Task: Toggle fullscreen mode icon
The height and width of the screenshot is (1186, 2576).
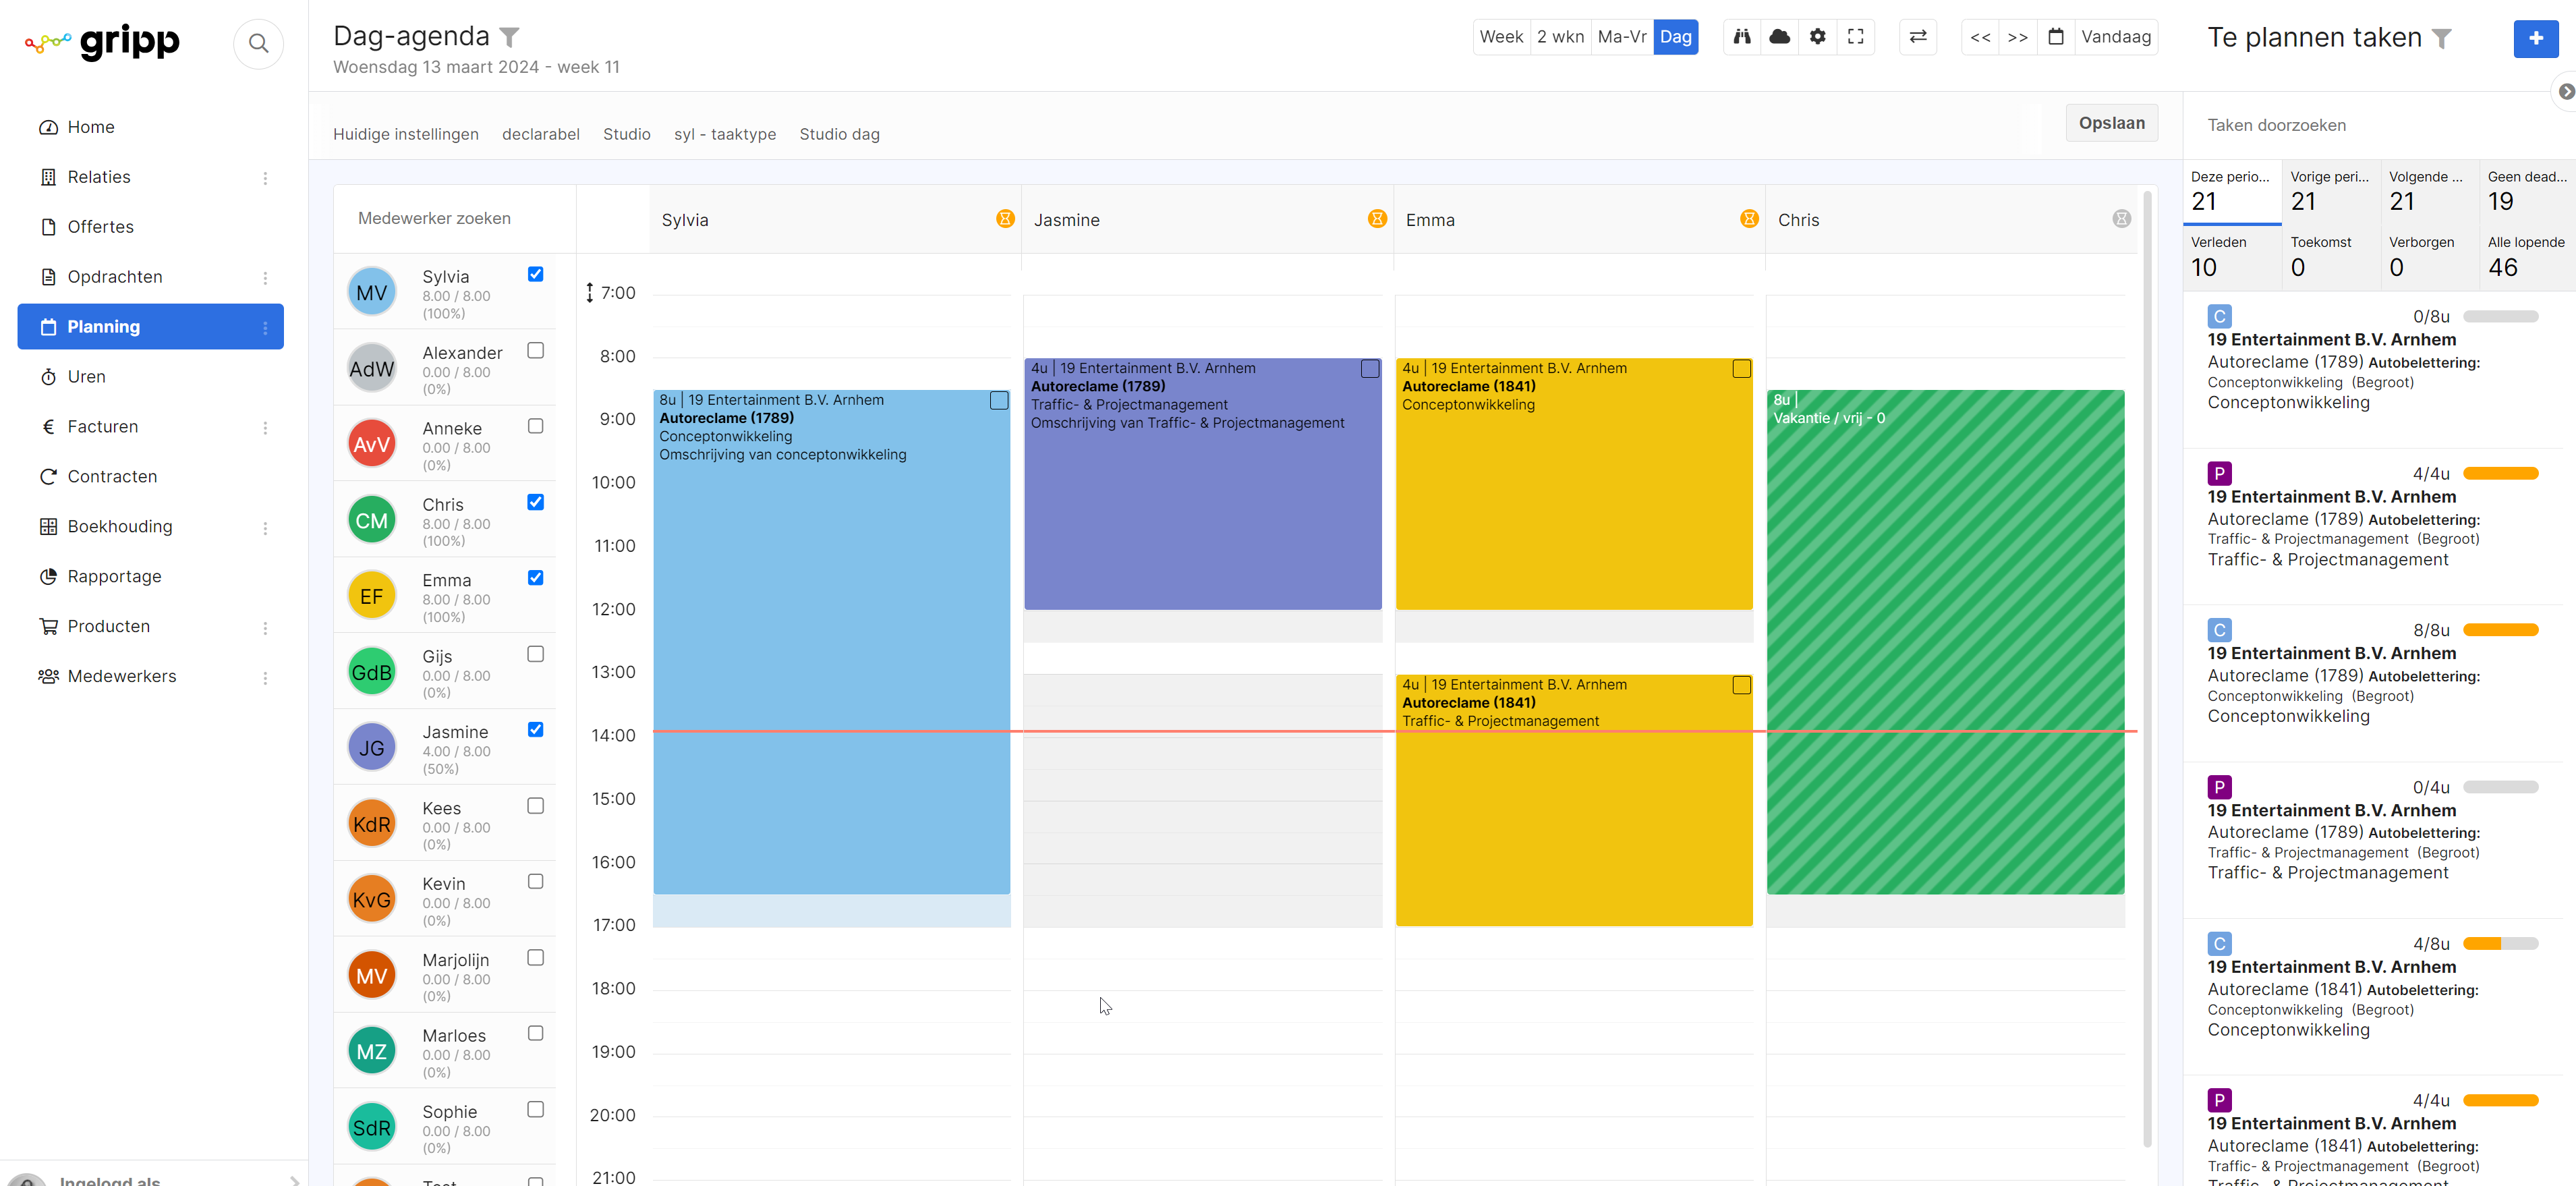Action: tap(1856, 37)
